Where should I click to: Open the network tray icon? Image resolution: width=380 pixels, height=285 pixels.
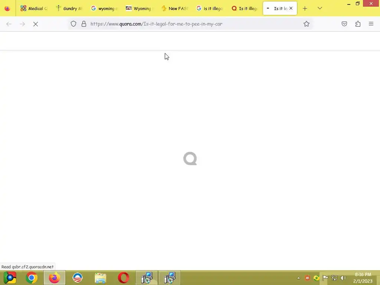click(x=334, y=278)
